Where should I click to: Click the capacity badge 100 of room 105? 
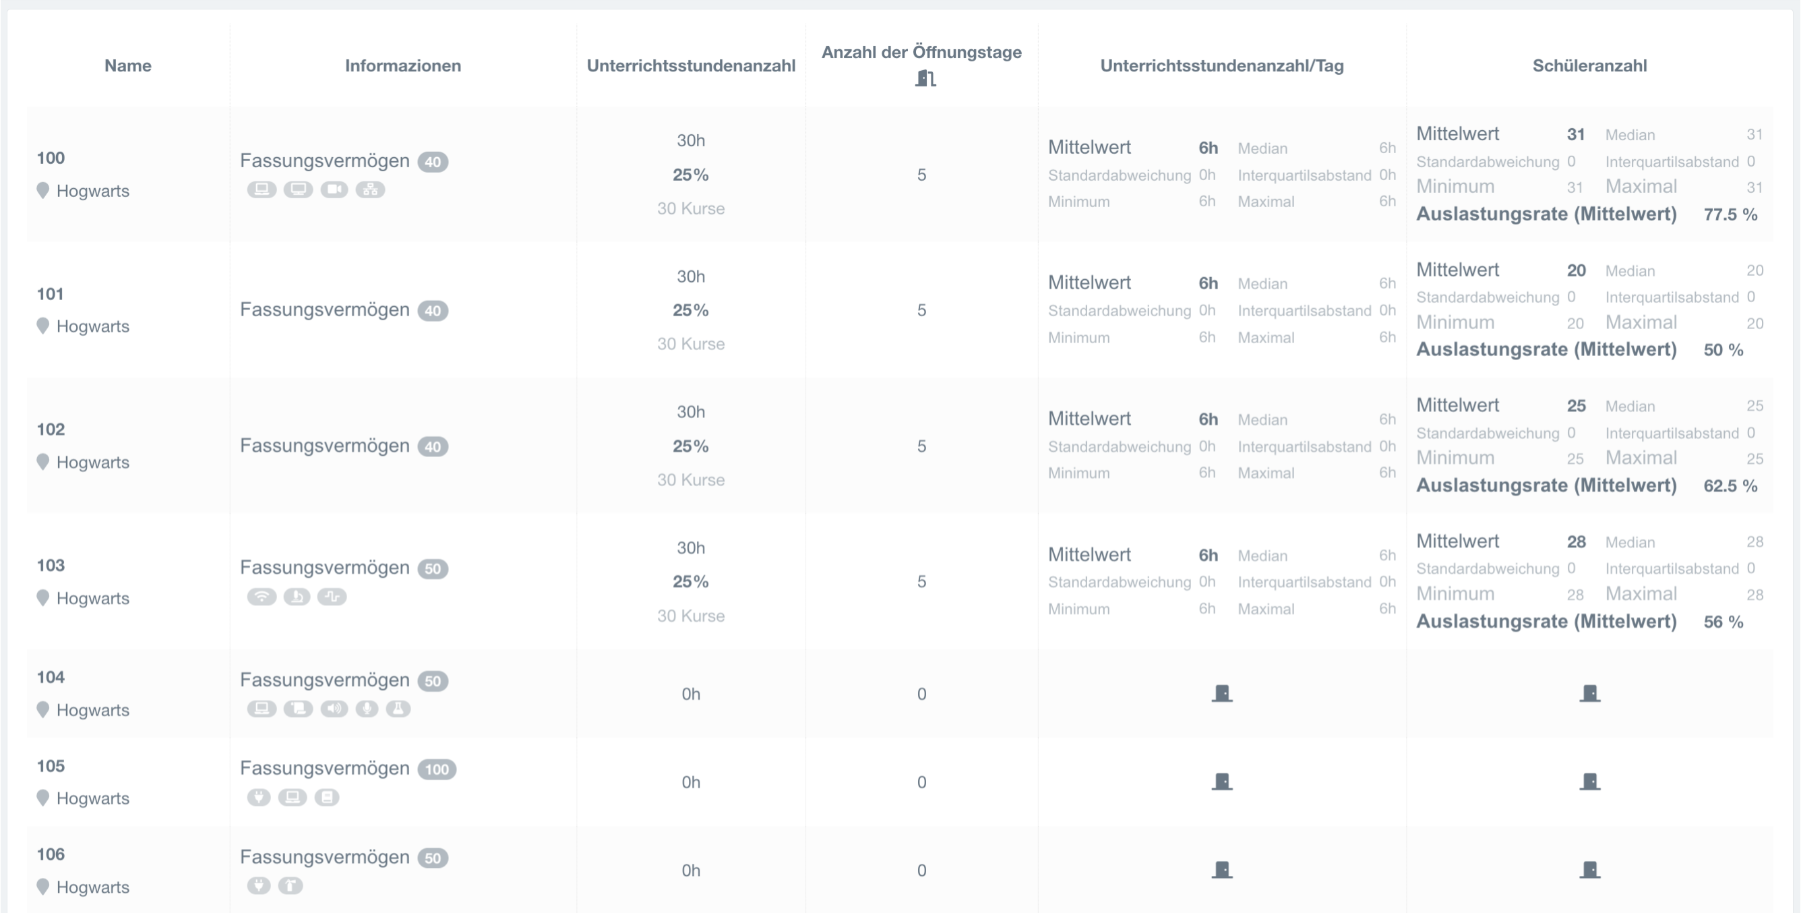[437, 769]
